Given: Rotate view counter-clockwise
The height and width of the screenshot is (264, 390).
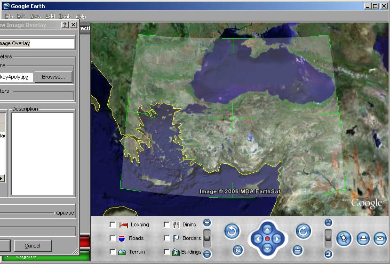Looking at the screenshot, I should coord(232,231).
